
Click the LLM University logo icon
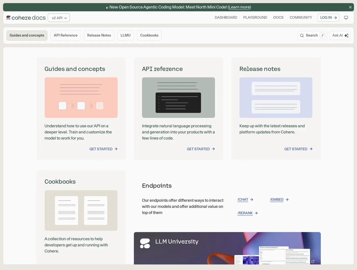[x=145, y=243]
